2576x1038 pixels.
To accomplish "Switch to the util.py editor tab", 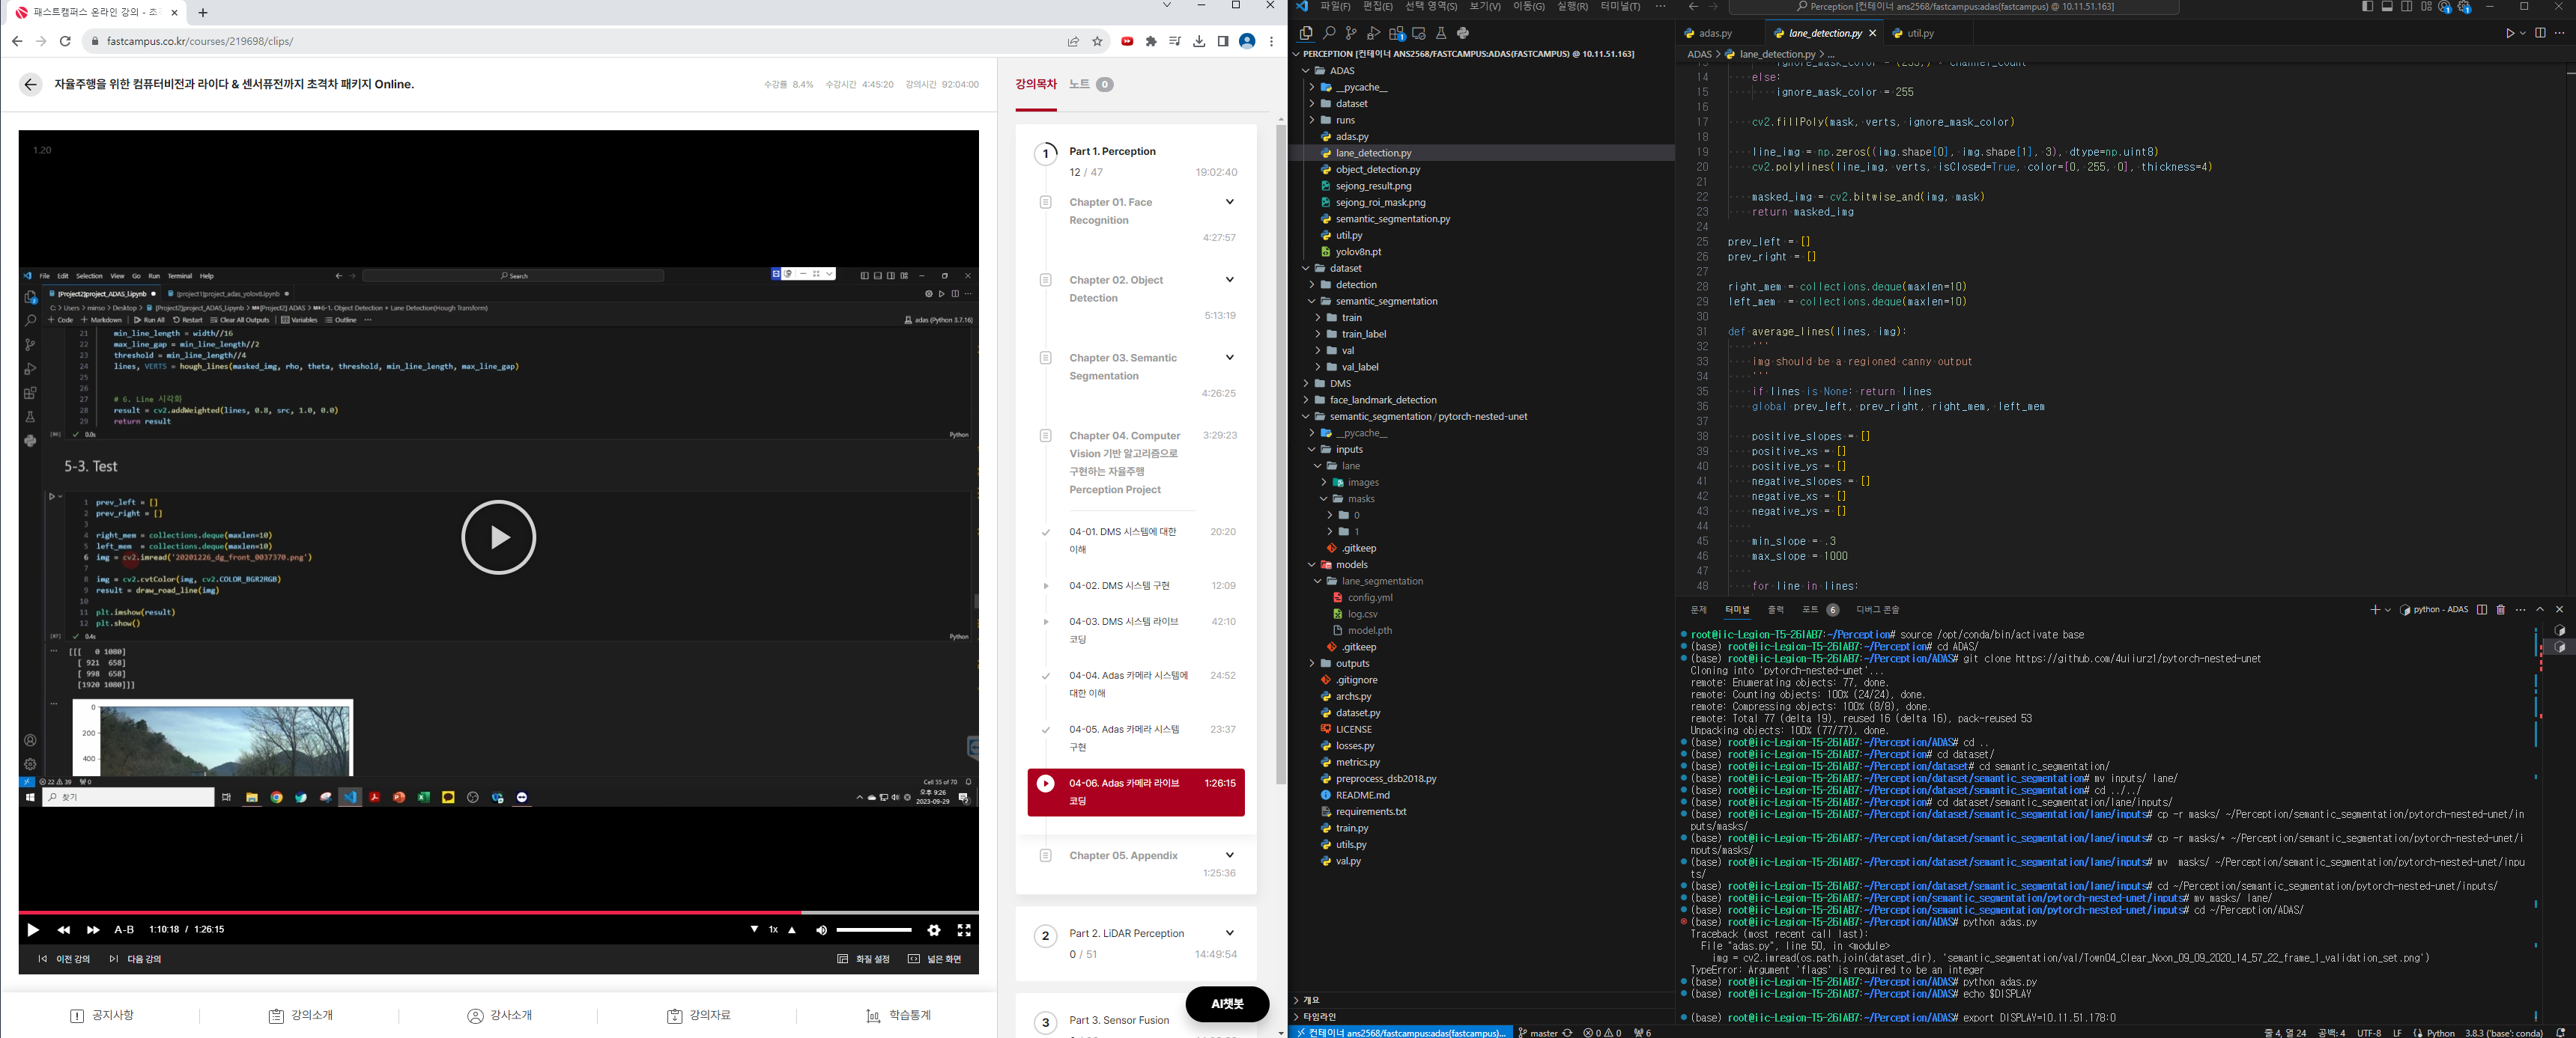I will click(x=1919, y=33).
